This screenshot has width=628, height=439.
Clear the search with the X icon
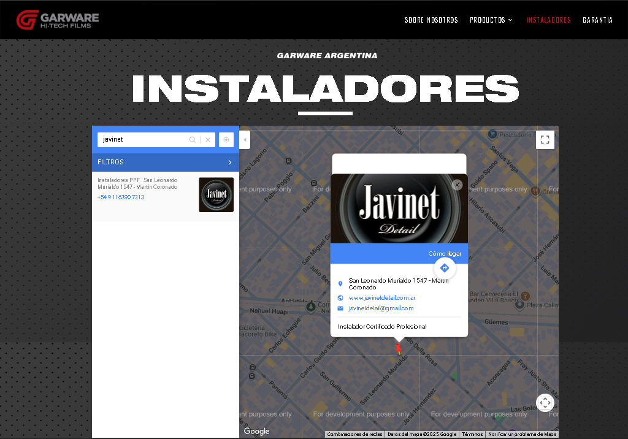click(208, 139)
